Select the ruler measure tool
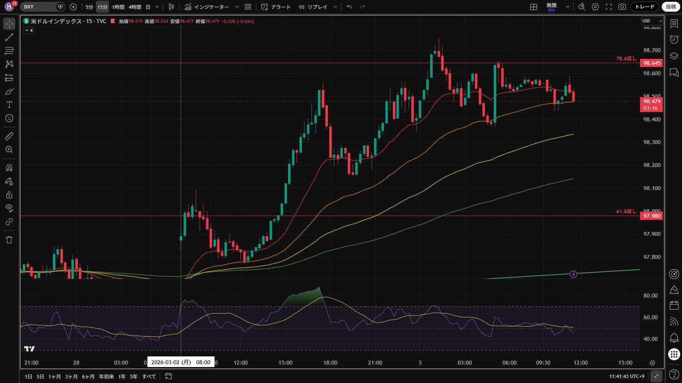Viewport: 682px width, 383px height. tap(9, 136)
